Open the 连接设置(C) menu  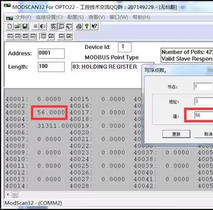(49, 17)
